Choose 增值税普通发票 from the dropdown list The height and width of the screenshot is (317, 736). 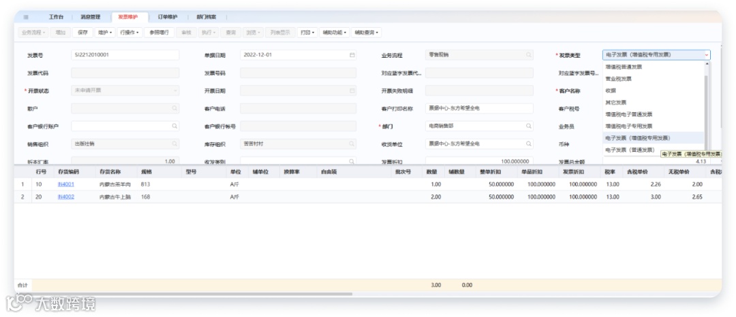[x=654, y=67]
